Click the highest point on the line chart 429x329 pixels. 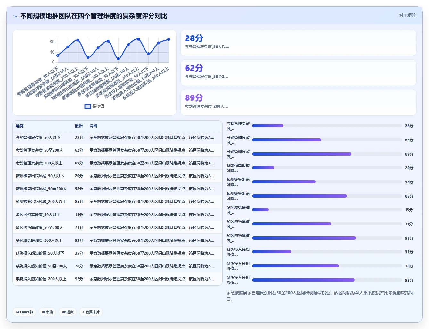point(138,39)
